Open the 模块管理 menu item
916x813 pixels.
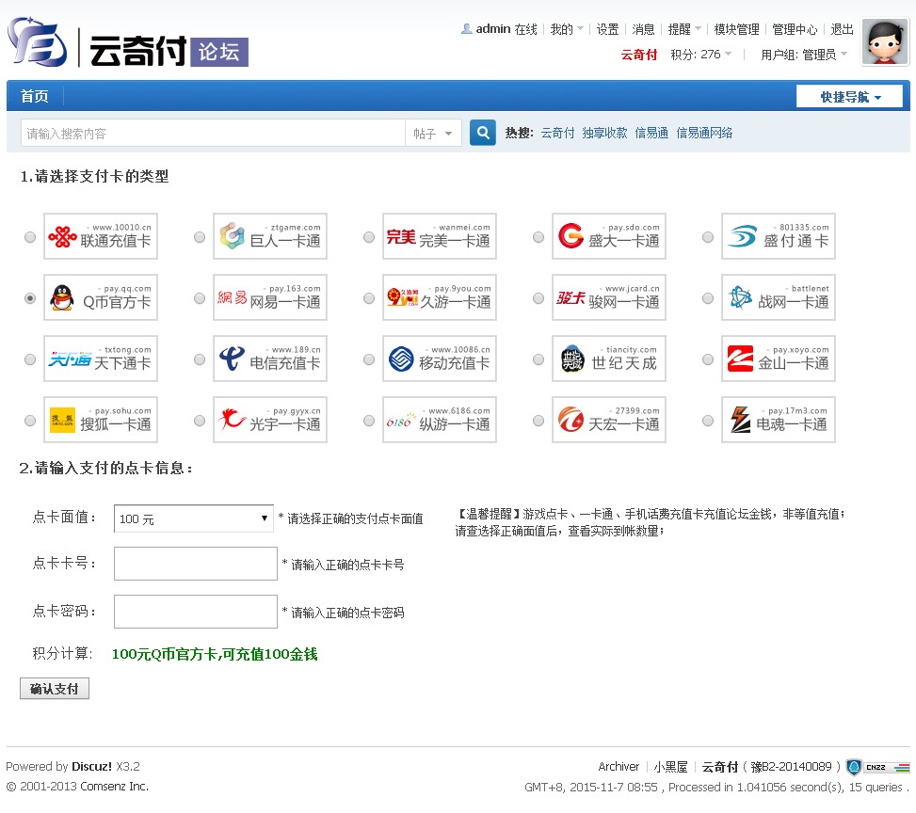tap(736, 29)
